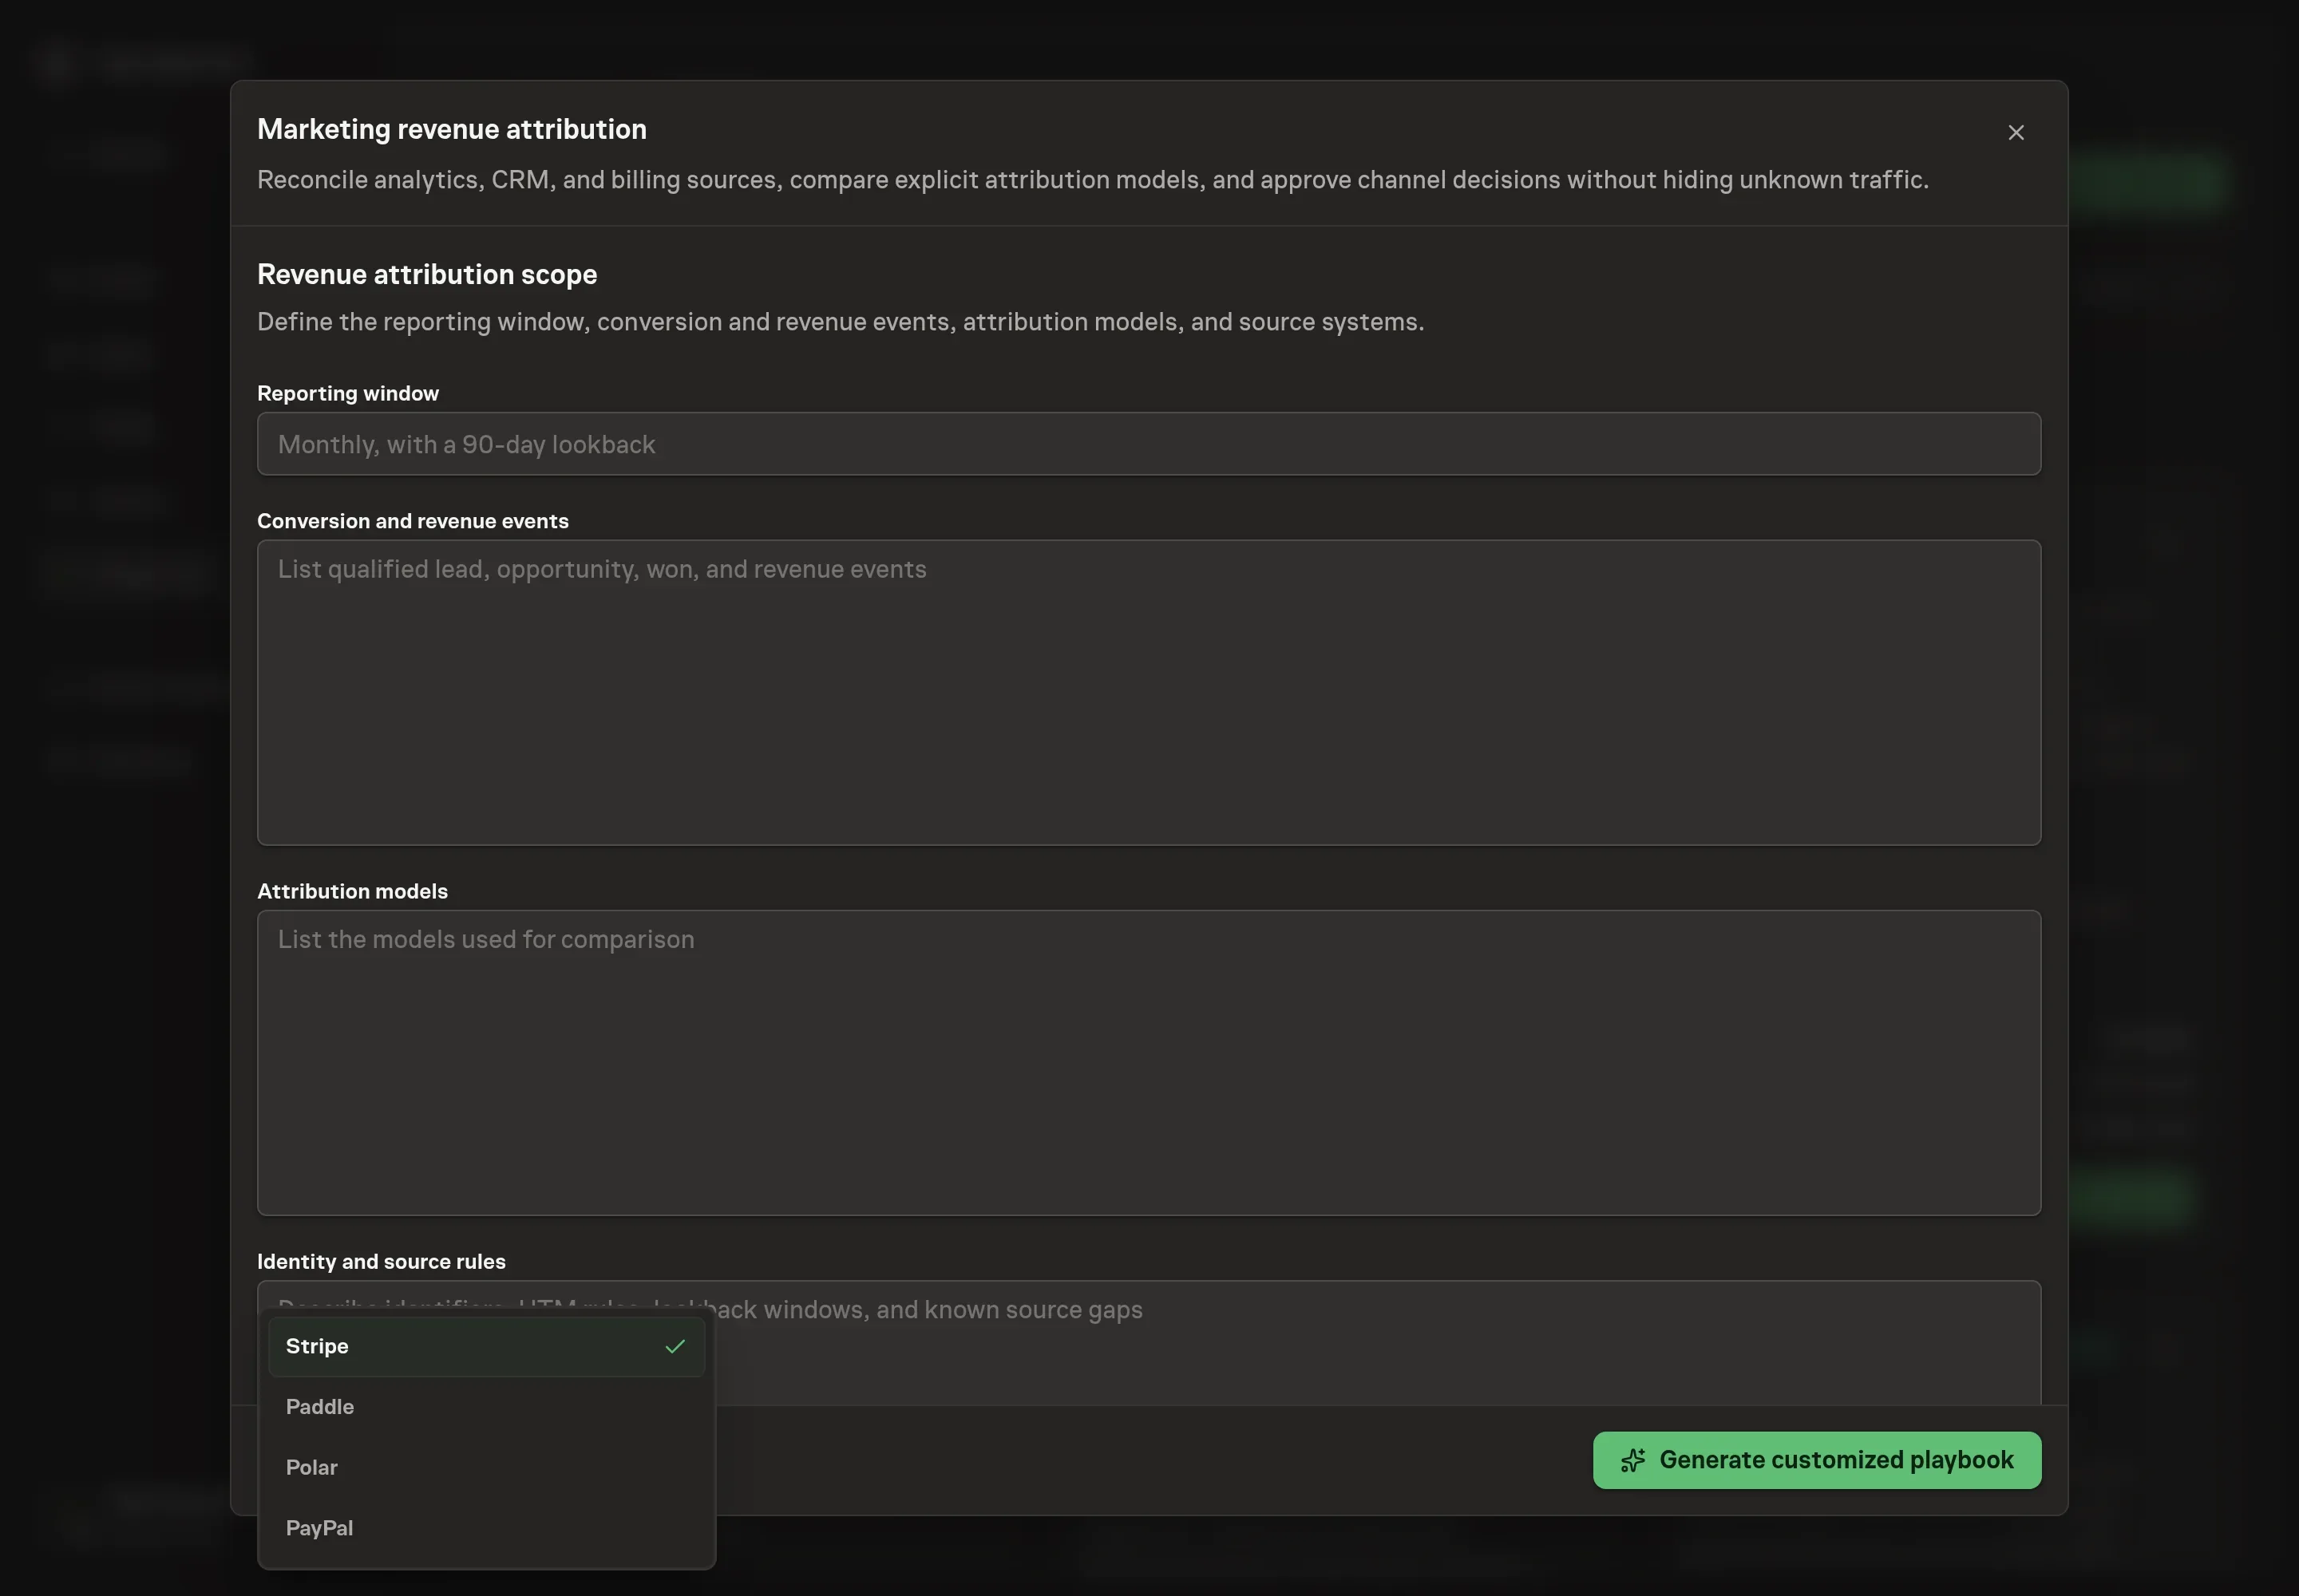Click the Conversion and revenue events label
Viewport: 2299px width, 1596px height.
[x=412, y=521]
